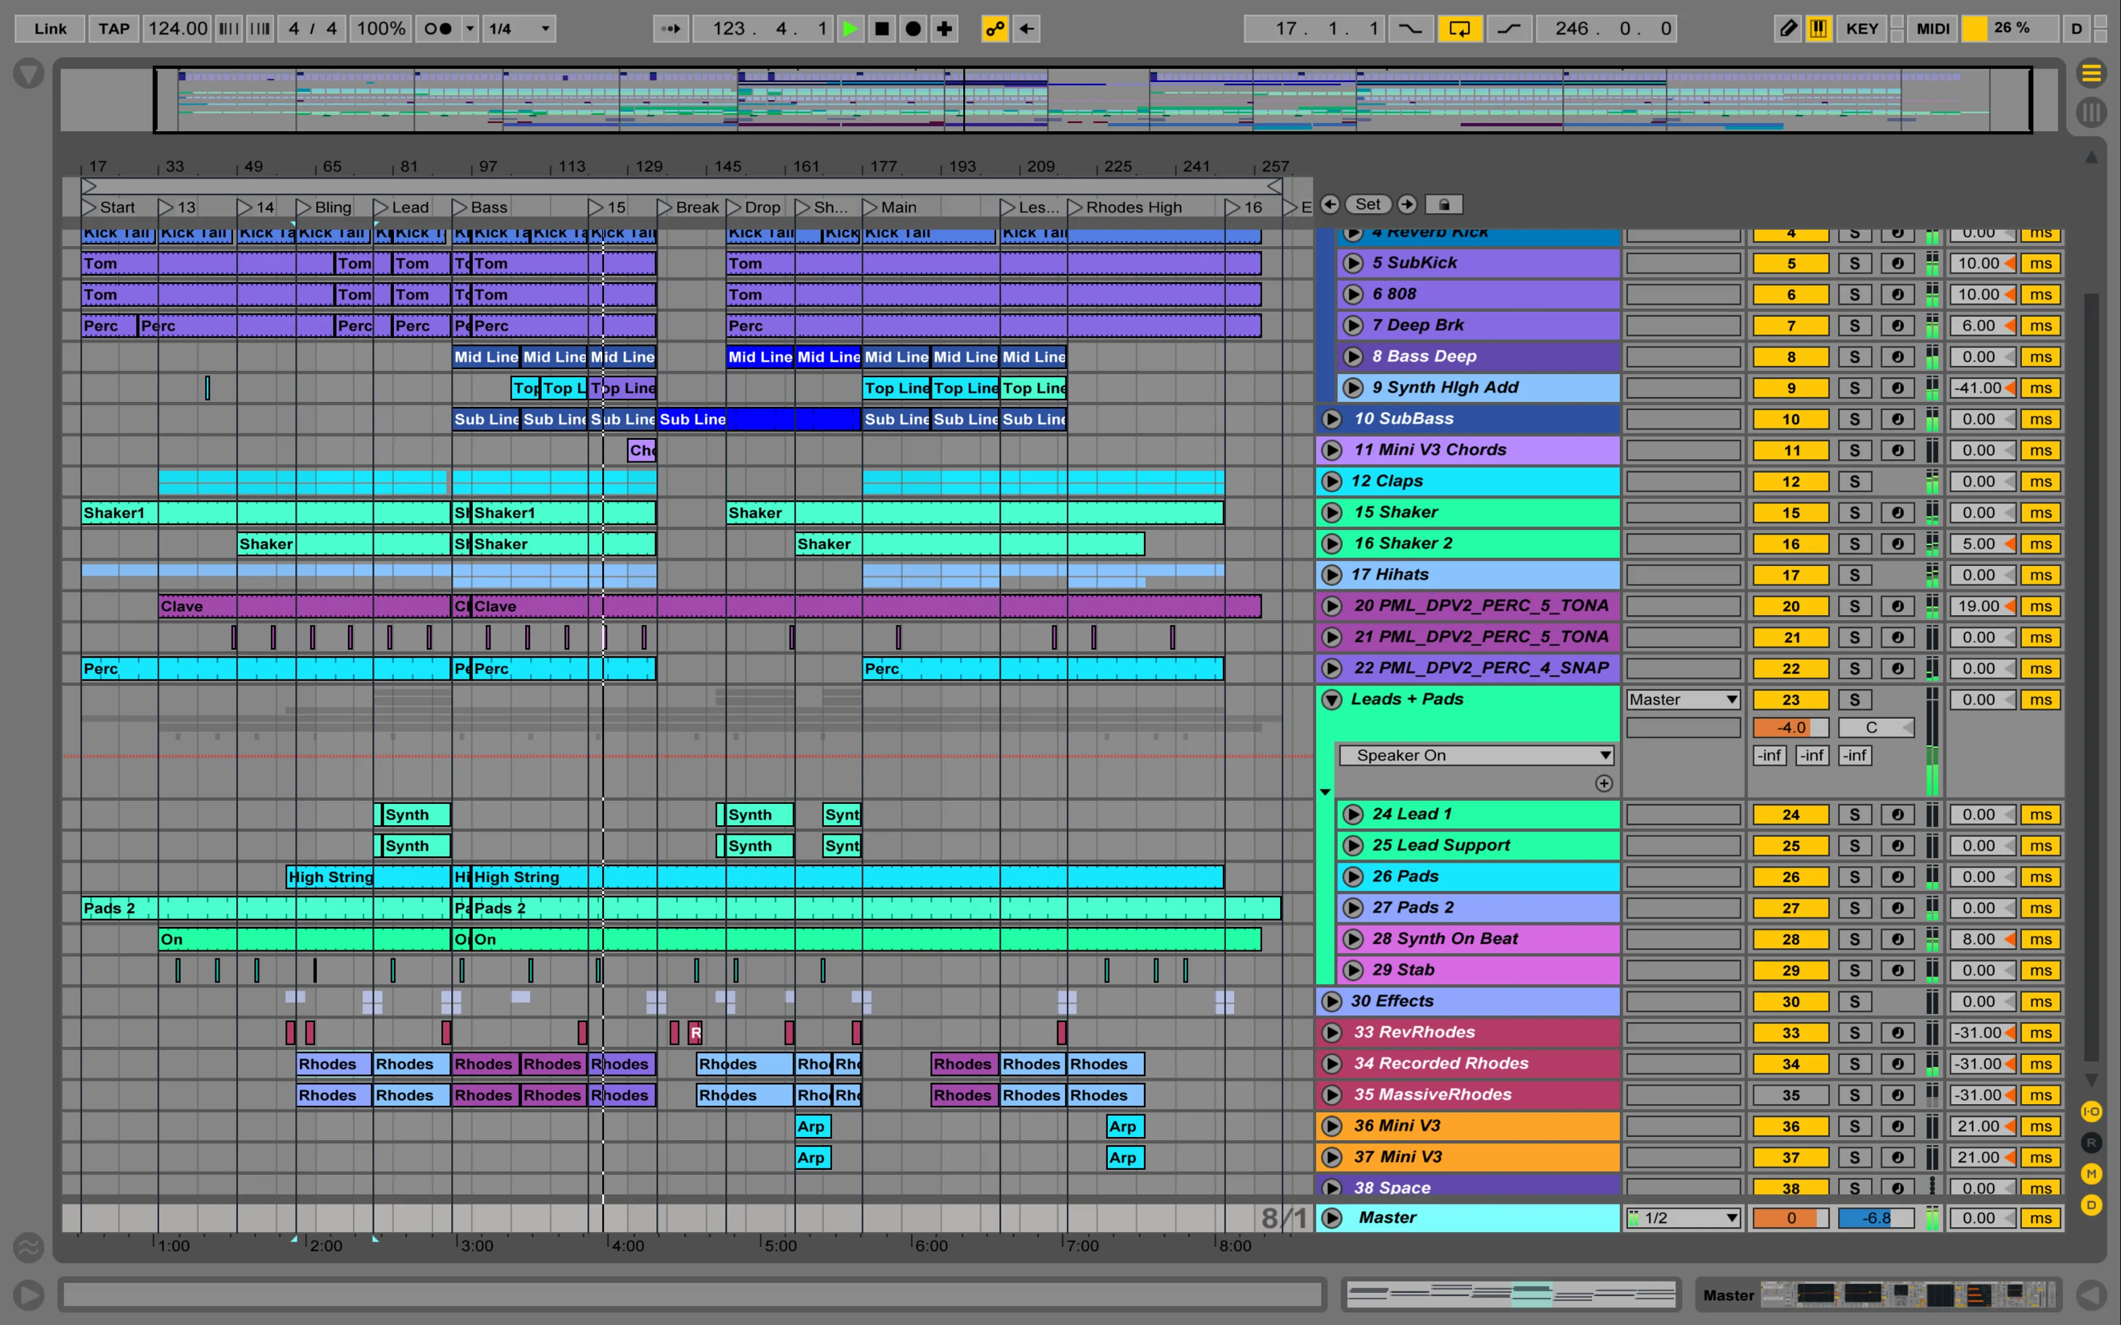Toggle KEY map mode button

1862,29
